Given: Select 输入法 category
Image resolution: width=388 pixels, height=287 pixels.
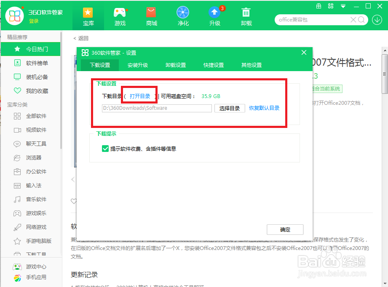Looking at the screenshot, I should click(x=31, y=186).
